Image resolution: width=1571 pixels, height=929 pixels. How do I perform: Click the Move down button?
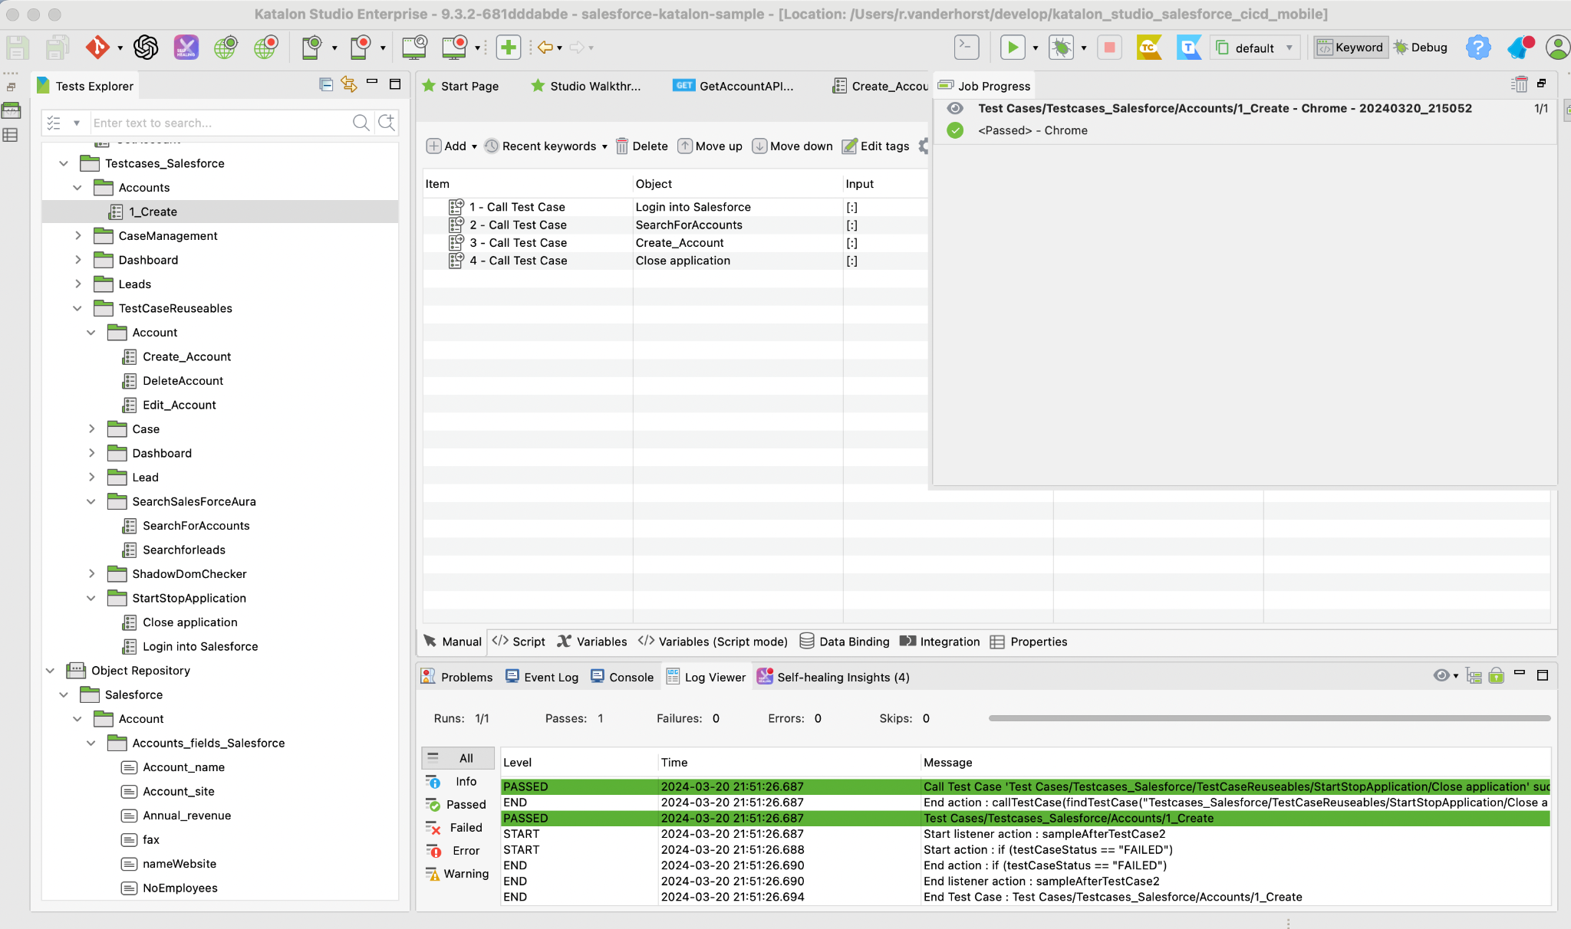click(x=792, y=146)
